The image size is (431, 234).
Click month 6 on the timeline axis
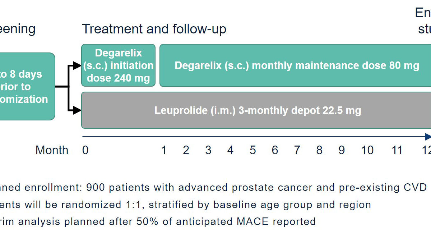coord(275,150)
